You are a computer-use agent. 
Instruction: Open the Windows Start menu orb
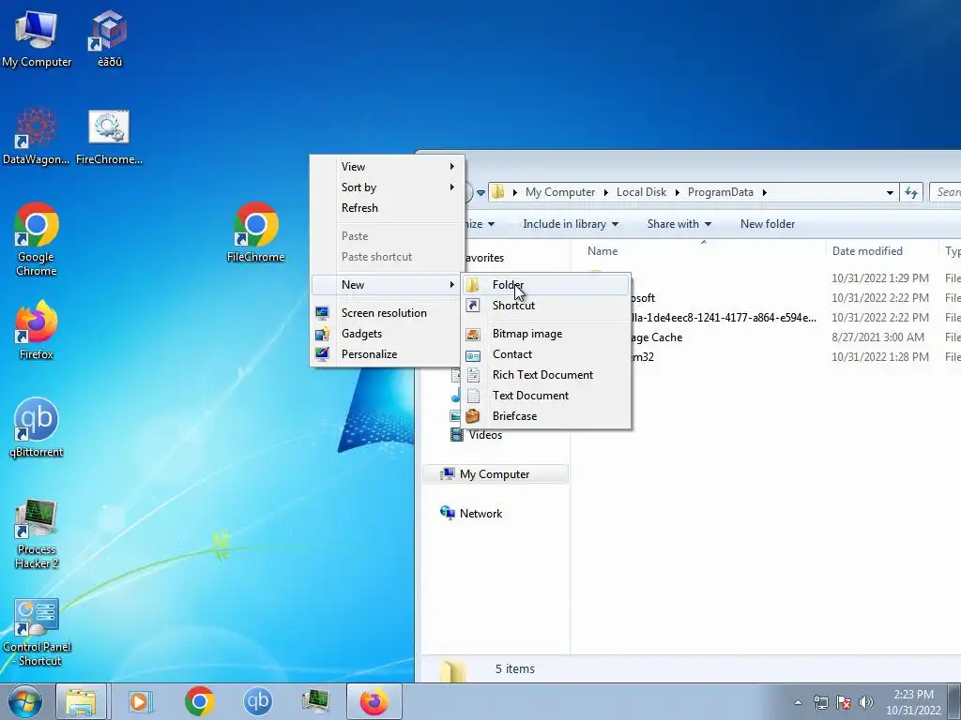24,701
